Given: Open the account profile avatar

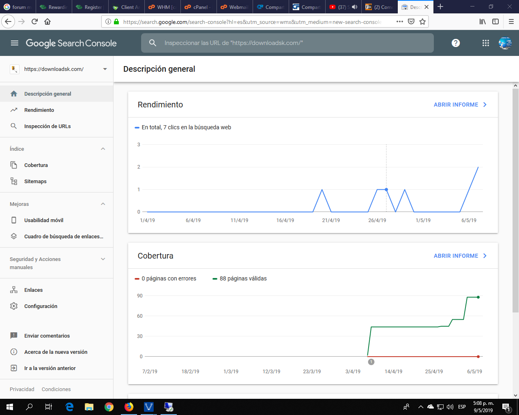Looking at the screenshot, I should point(505,43).
